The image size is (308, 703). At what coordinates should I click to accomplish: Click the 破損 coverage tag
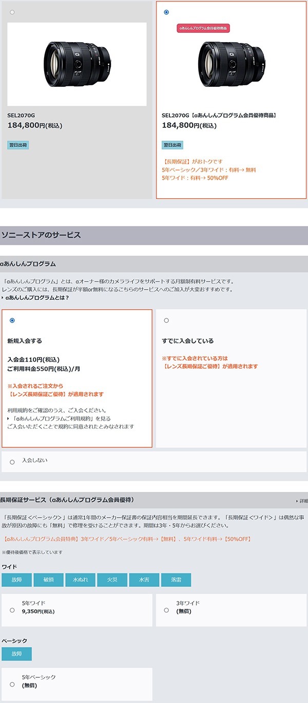point(48,580)
